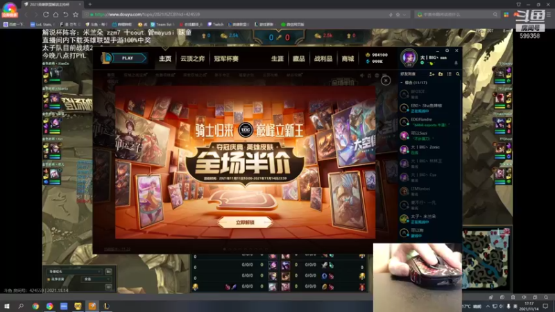
Task: Select friend 太子丶米兰朵
Action: click(429, 219)
